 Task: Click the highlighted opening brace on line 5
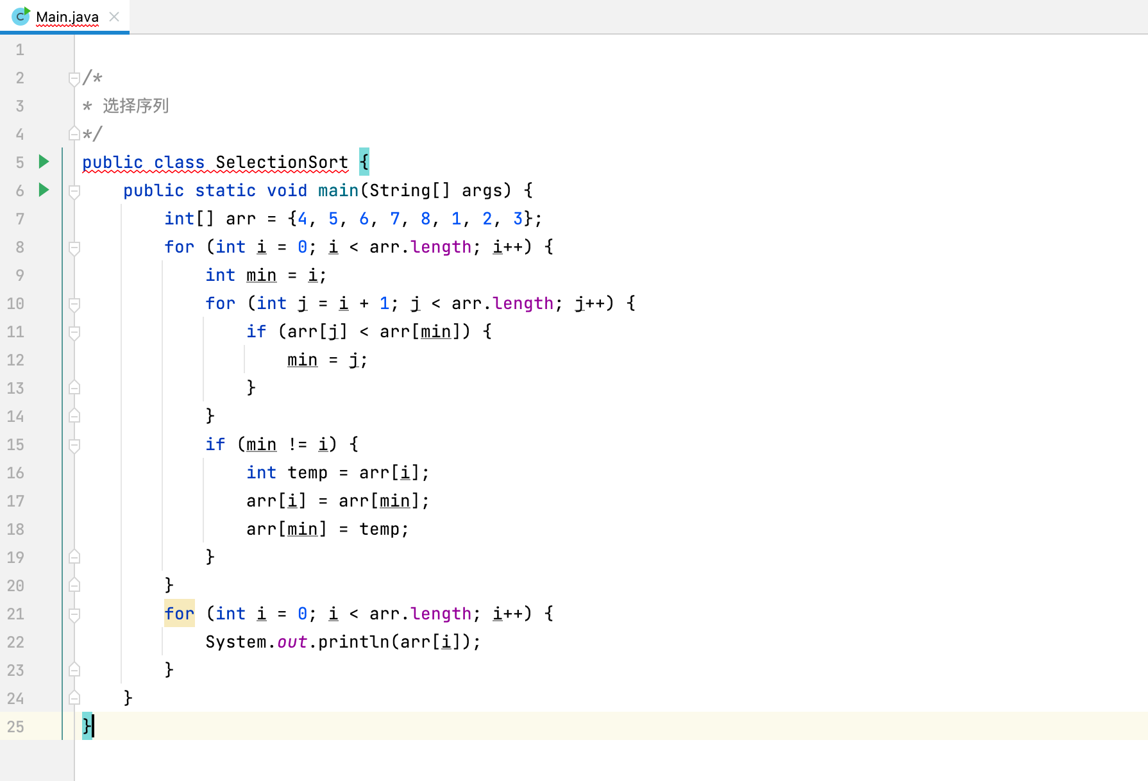point(364,162)
